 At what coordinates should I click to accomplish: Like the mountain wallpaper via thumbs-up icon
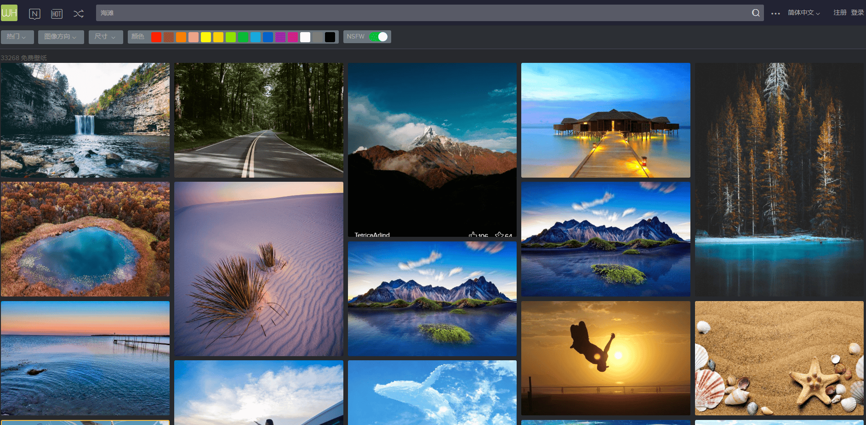[473, 235]
